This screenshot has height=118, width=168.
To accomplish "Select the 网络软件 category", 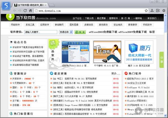I will 15,25.
